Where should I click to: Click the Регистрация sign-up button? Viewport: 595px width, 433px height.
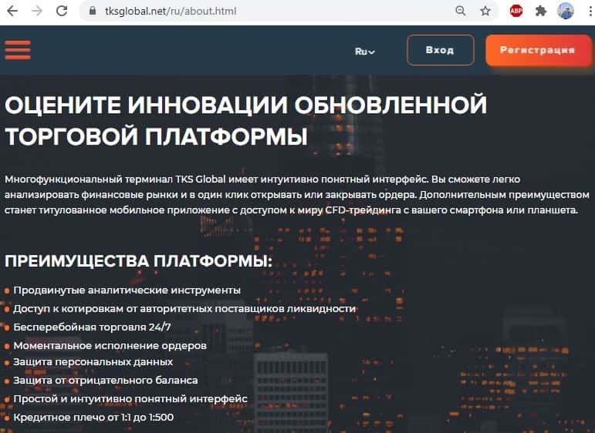[538, 50]
